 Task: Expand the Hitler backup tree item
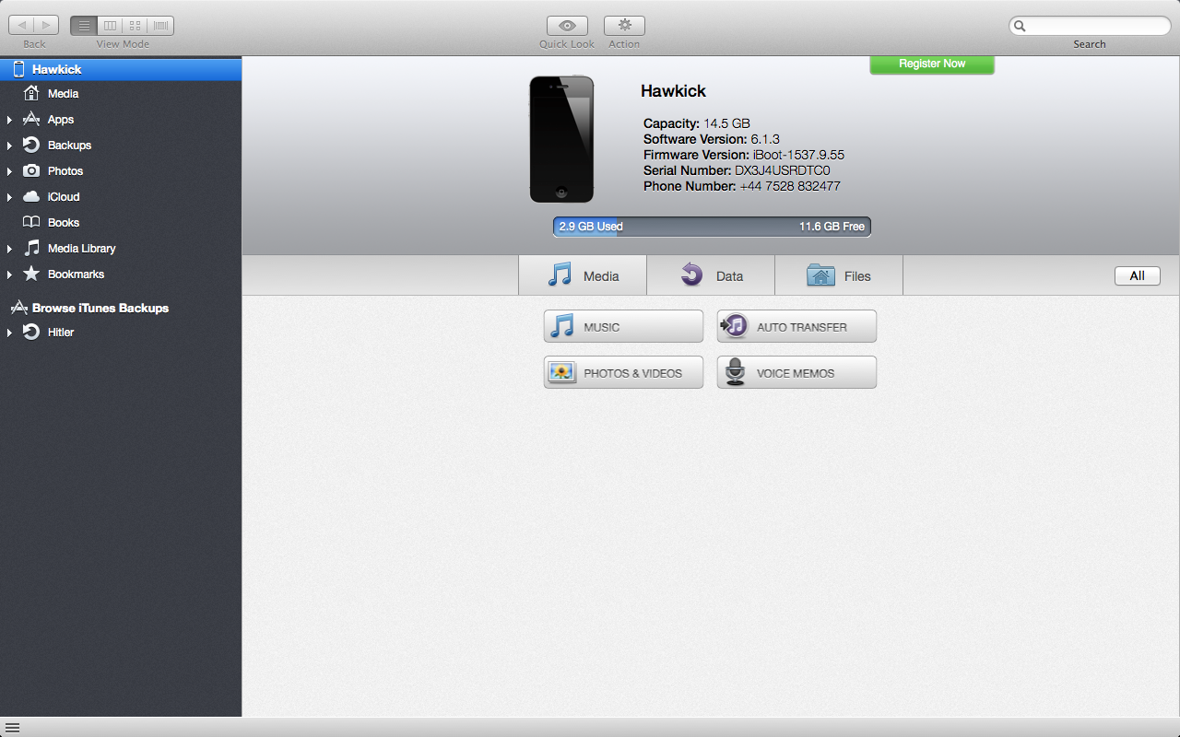9,333
